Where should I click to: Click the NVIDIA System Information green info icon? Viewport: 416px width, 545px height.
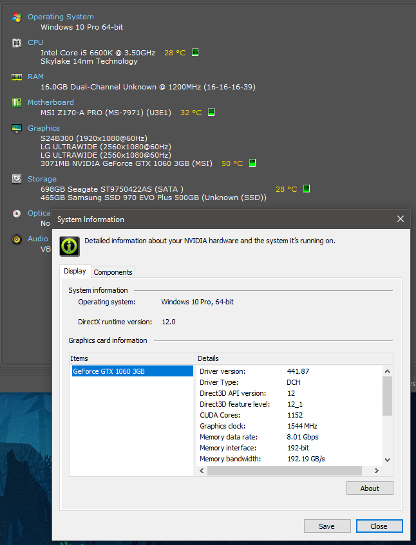click(70, 246)
